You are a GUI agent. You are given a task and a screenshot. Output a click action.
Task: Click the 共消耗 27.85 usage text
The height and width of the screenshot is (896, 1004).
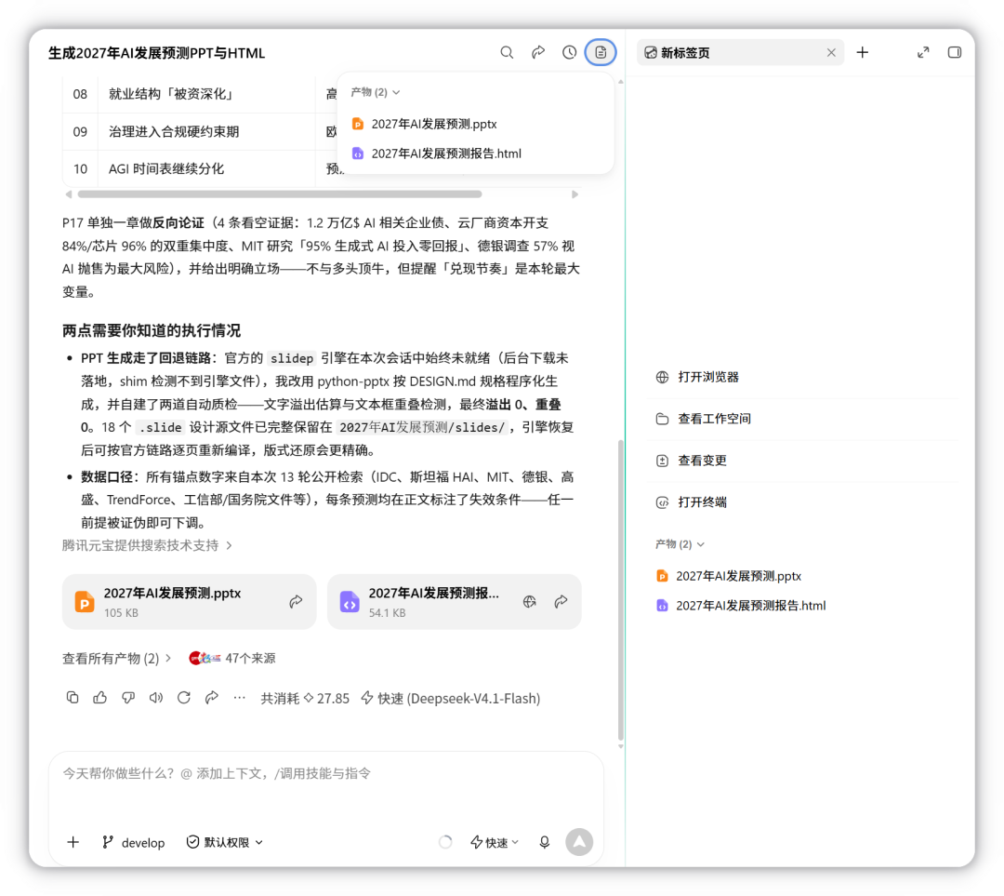click(x=305, y=698)
